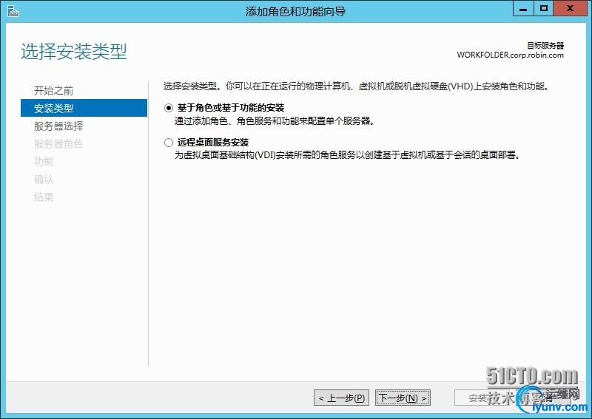The image size is (592, 419).
Task: Select 基于角色或基于功能的安装 radio button
Action: (x=169, y=108)
